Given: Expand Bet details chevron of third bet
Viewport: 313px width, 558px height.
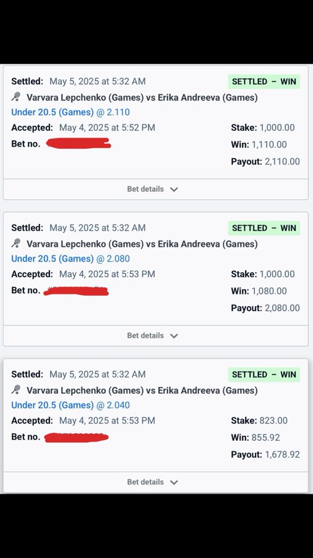Looking at the screenshot, I should click(174, 482).
